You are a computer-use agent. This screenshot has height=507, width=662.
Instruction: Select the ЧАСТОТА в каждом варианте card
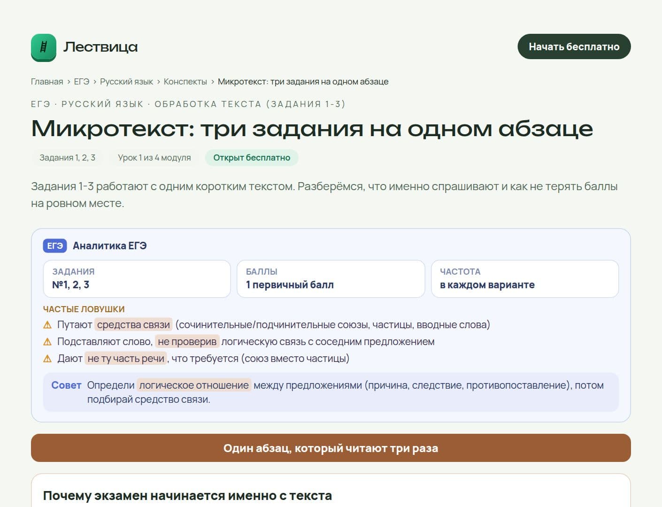pos(525,279)
